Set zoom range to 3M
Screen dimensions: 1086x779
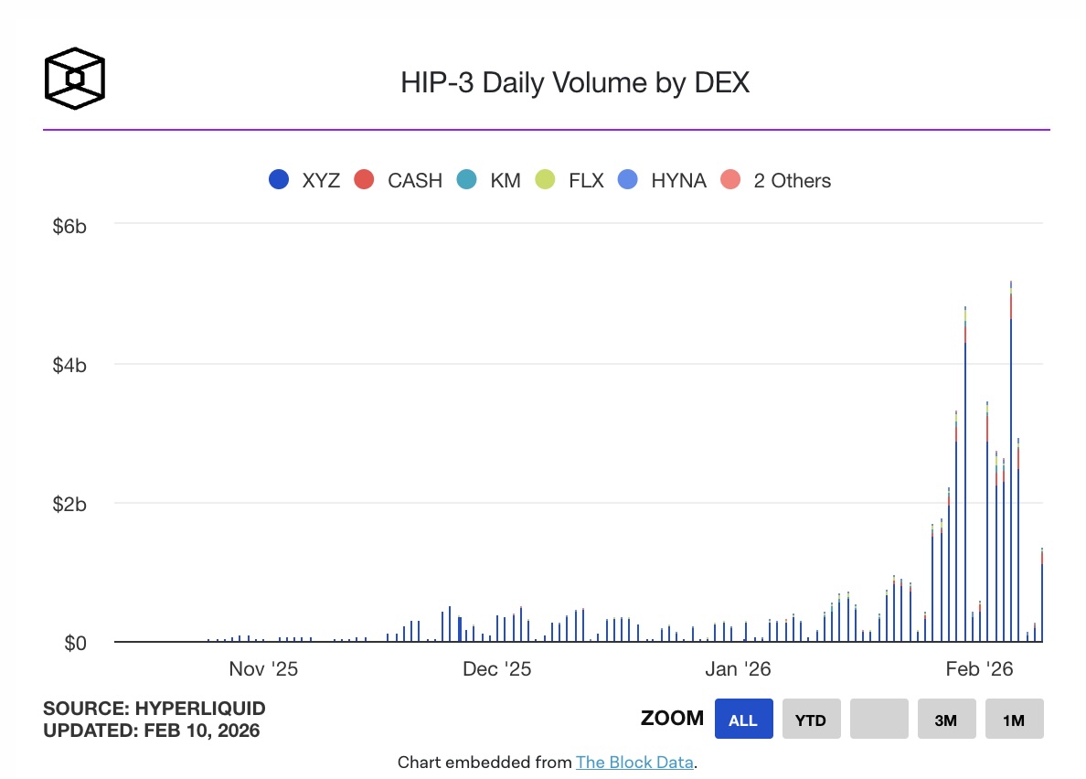point(946,720)
